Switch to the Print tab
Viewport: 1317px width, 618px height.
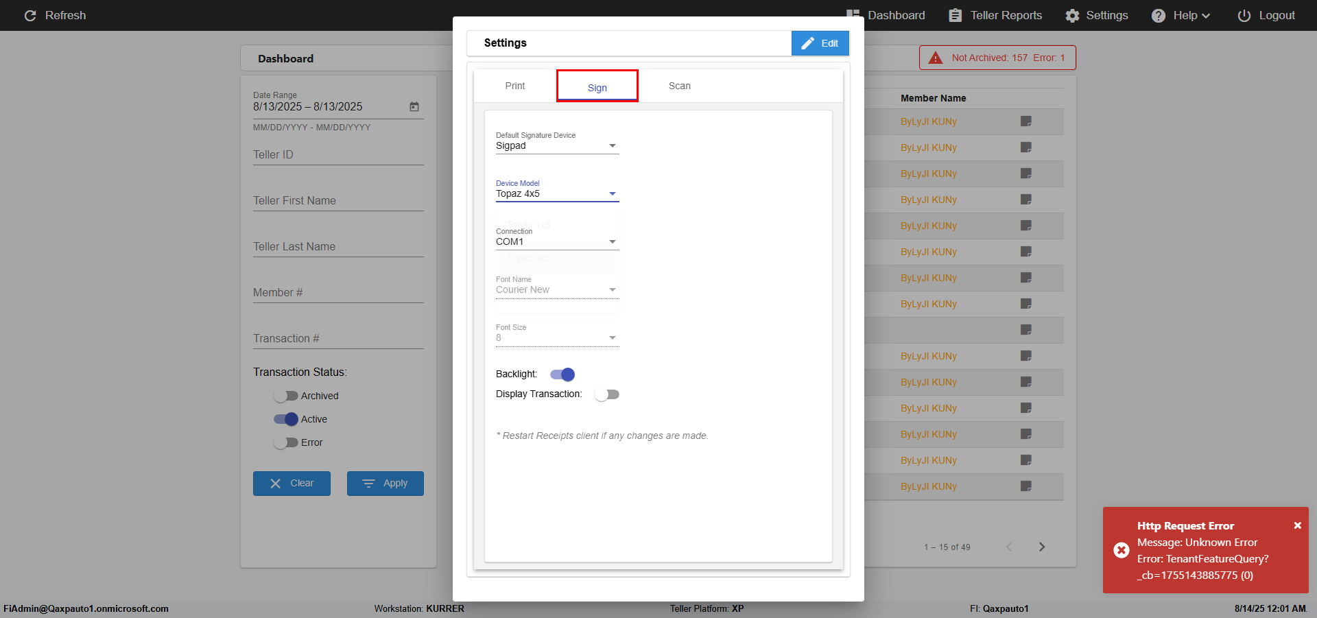point(515,86)
